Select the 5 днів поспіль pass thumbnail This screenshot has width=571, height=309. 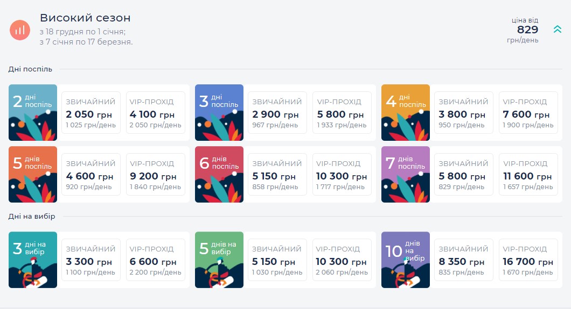(x=33, y=174)
